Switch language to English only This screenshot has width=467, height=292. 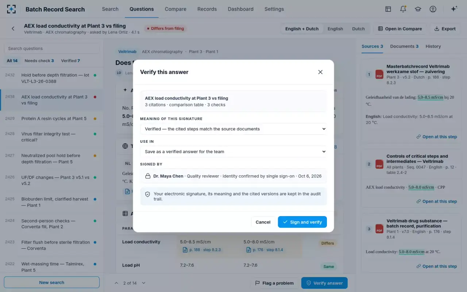335,29
